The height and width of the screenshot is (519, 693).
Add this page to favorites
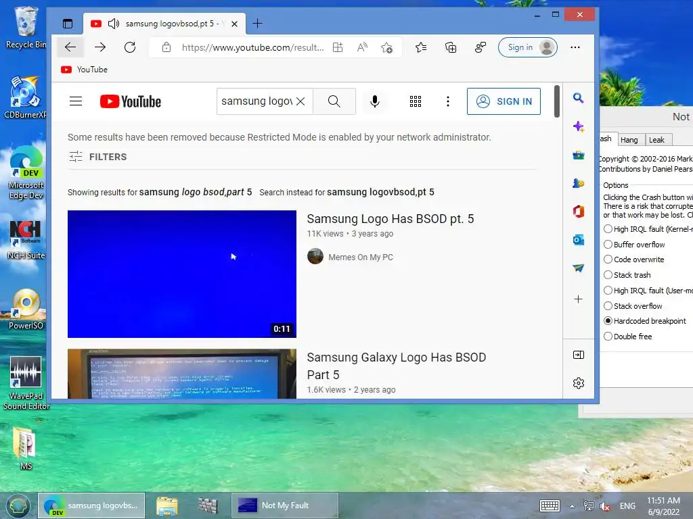tap(386, 47)
